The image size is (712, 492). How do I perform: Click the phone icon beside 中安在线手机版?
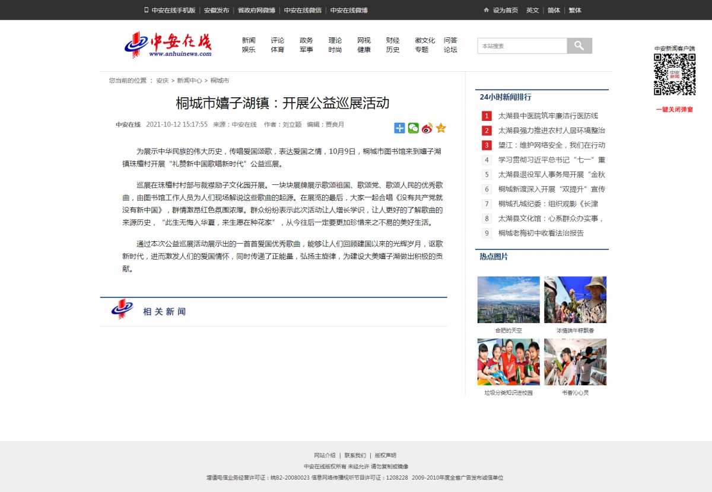click(x=147, y=10)
